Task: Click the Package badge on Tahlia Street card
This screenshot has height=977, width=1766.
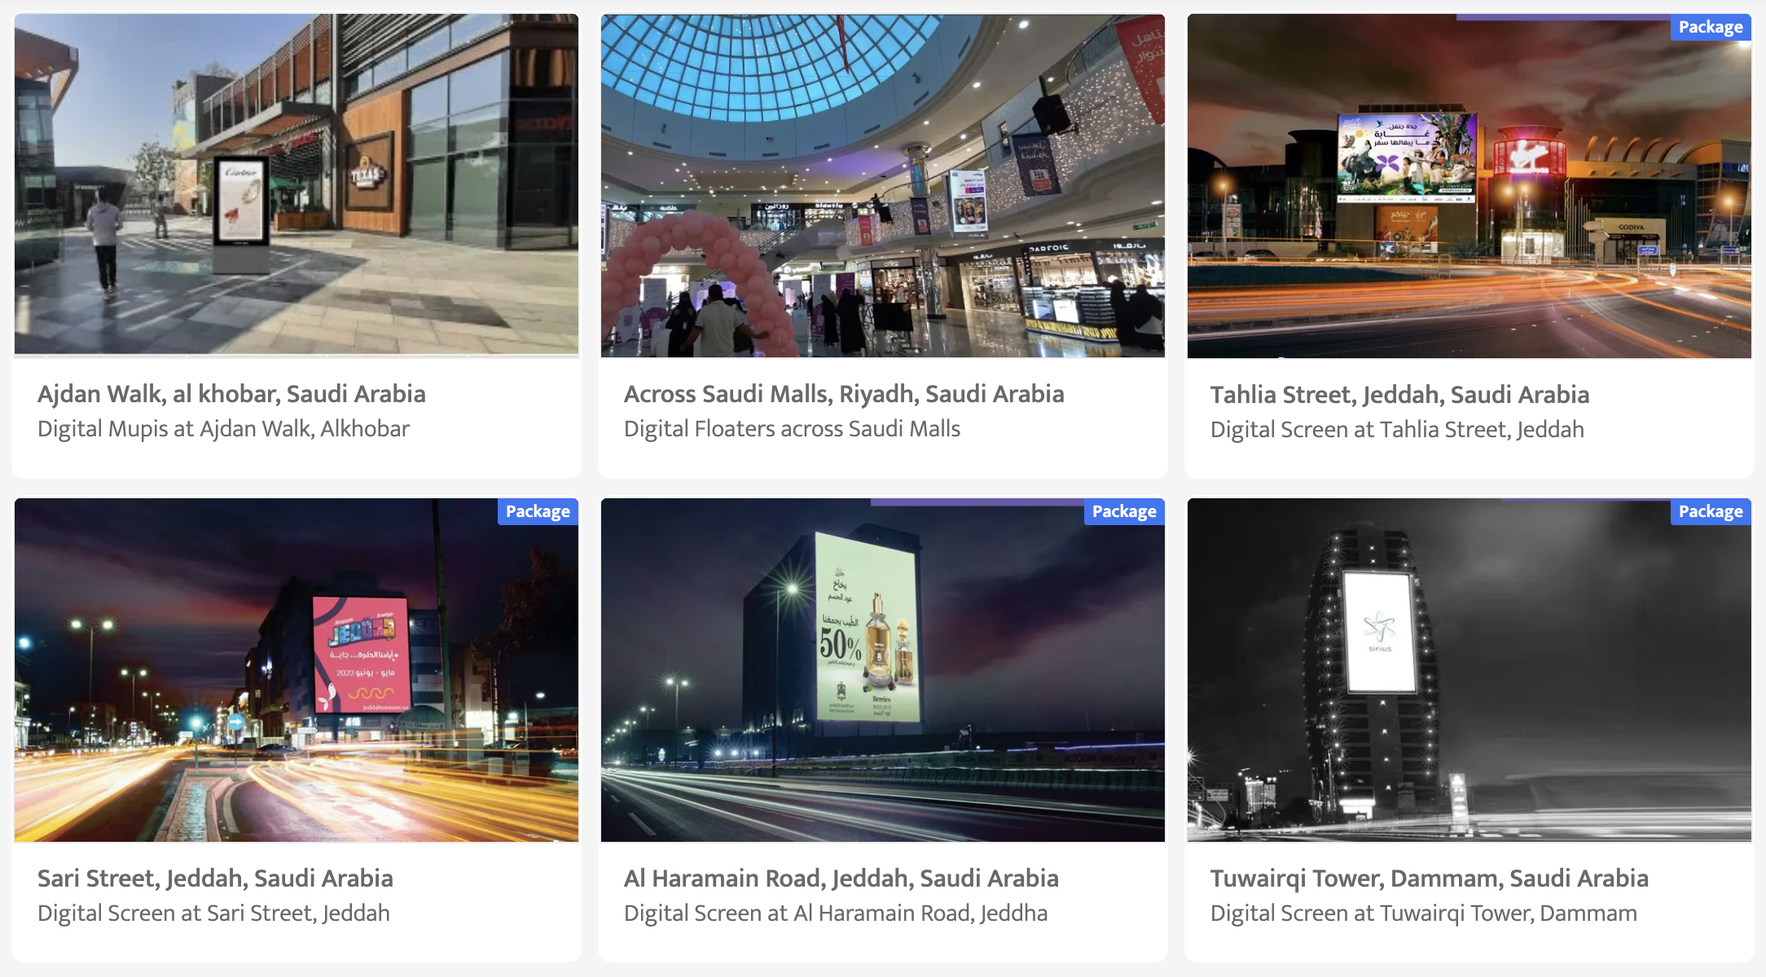Action: tap(1711, 27)
